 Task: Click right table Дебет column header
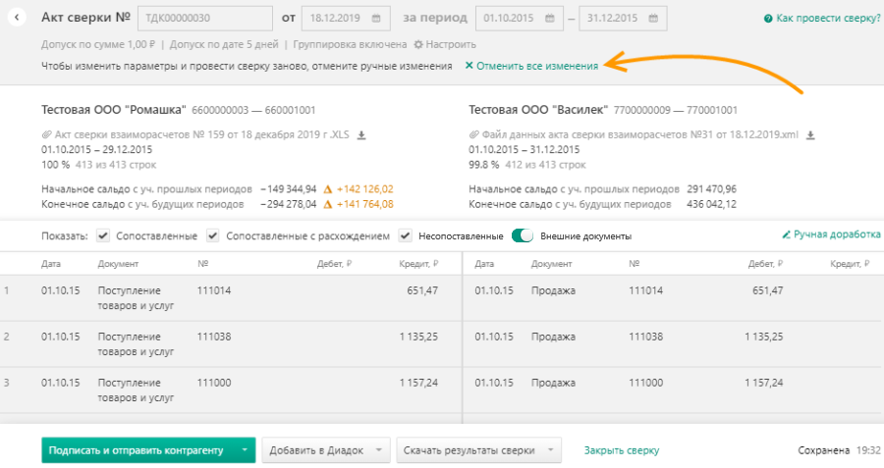(765, 264)
